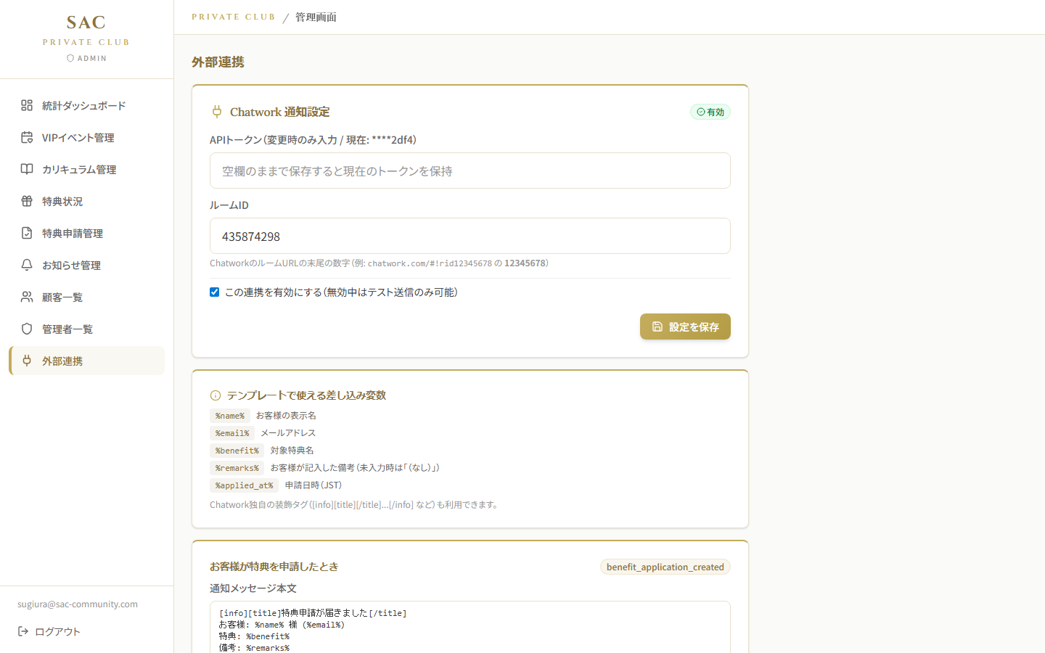1045x653 pixels.
Task: Navigate to 特典状況
Action: (x=87, y=201)
